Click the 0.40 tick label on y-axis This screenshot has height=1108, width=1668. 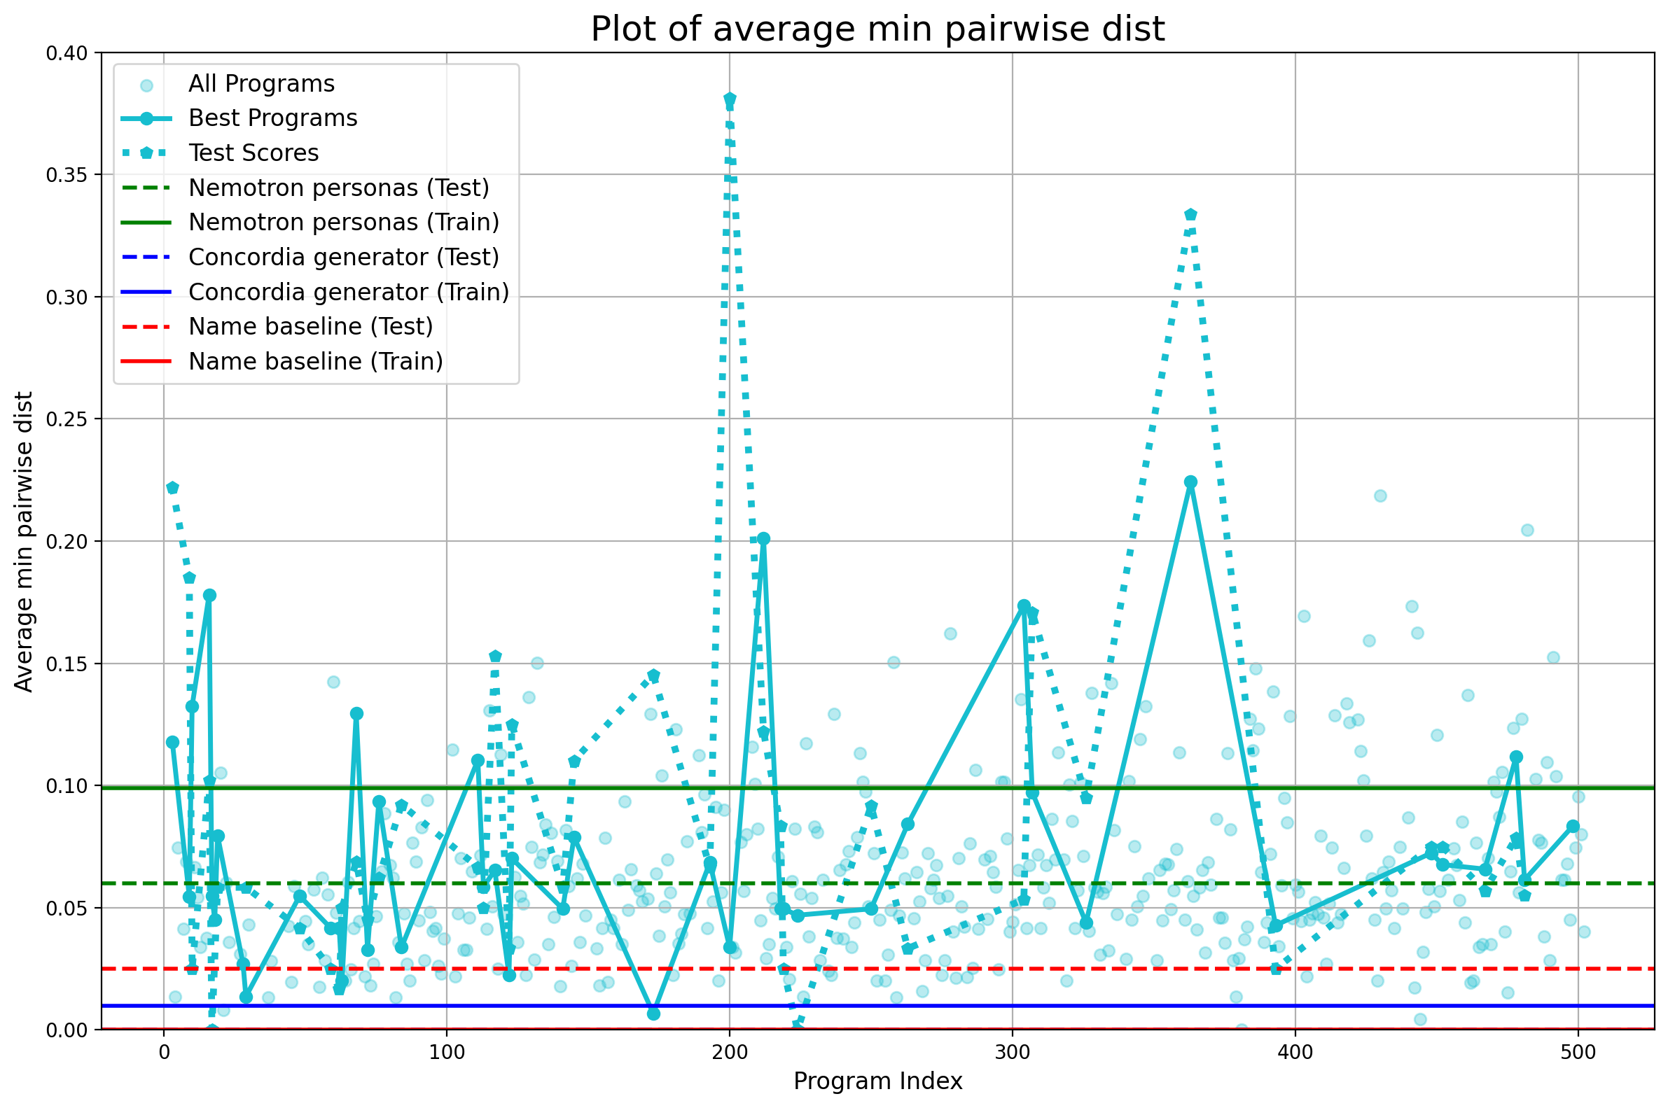(68, 53)
